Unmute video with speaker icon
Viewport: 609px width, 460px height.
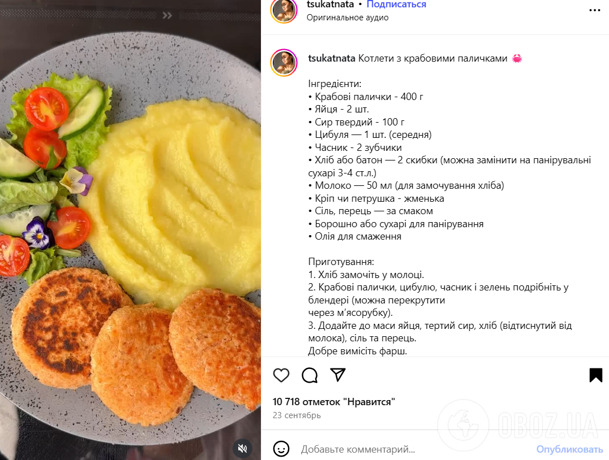pyautogui.click(x=242, y=448)
